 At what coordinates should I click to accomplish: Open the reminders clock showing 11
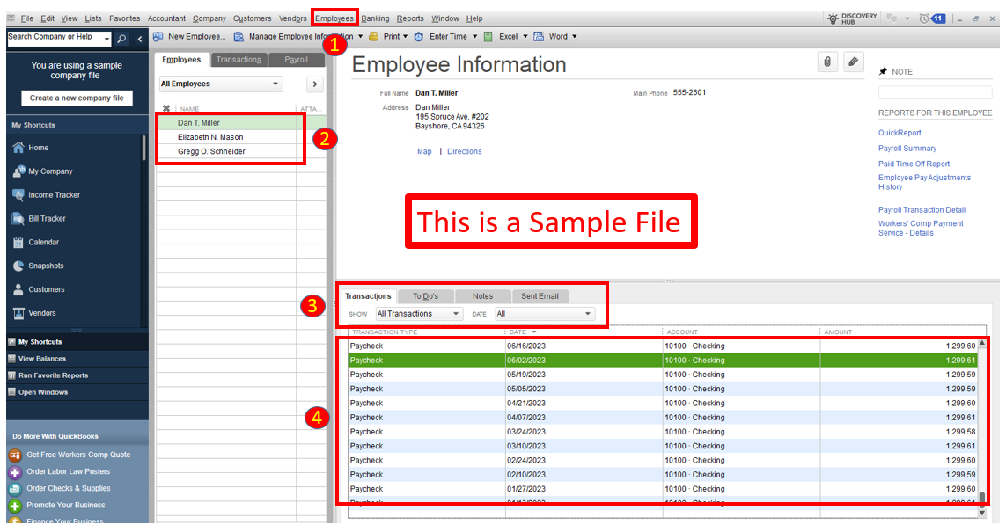point(932,18)
